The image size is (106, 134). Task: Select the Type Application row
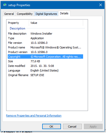tap(45, 38)
